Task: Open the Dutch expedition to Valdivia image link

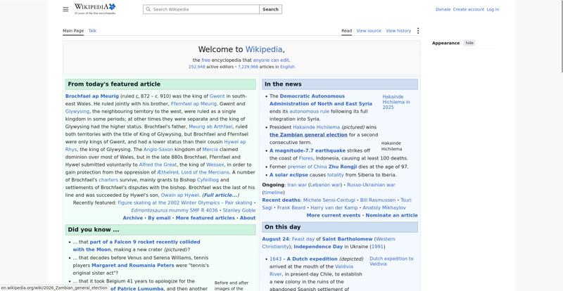Action: click(391, 261)
